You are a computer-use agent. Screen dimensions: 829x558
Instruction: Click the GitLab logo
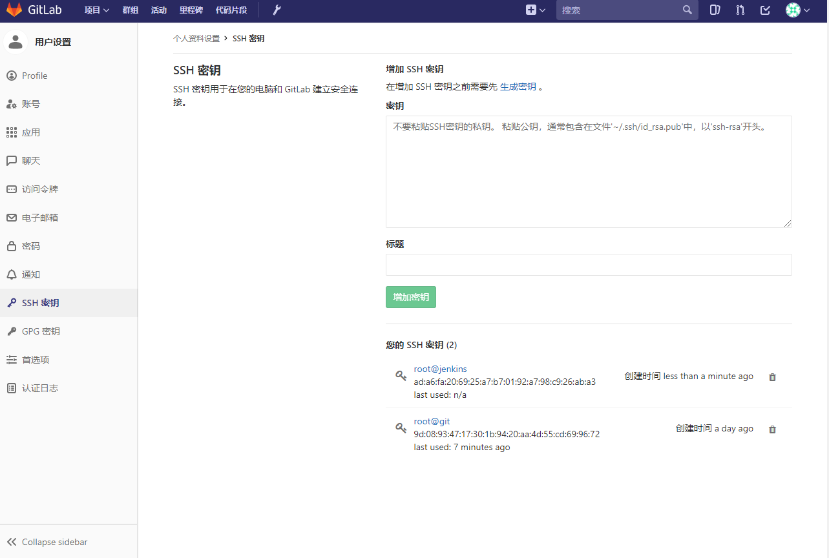click(34, 10)
